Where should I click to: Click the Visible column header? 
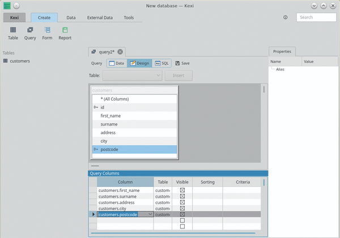tap(182, 182)
